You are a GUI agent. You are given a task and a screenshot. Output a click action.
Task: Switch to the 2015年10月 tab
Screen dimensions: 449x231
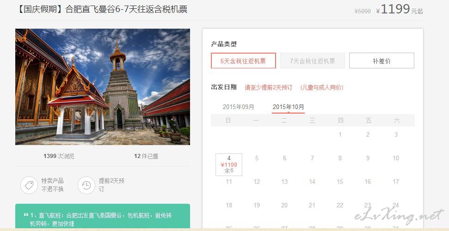click(x=289, y=107)
